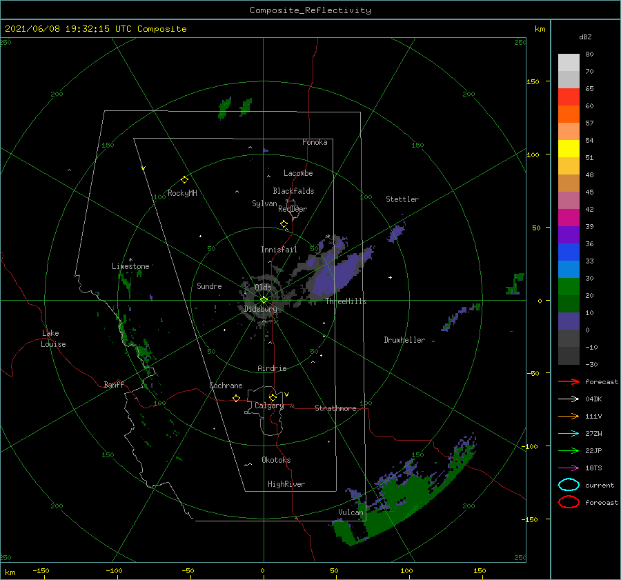Click the dBZ legend heading

pyautogui.click(x=585, y=37)
